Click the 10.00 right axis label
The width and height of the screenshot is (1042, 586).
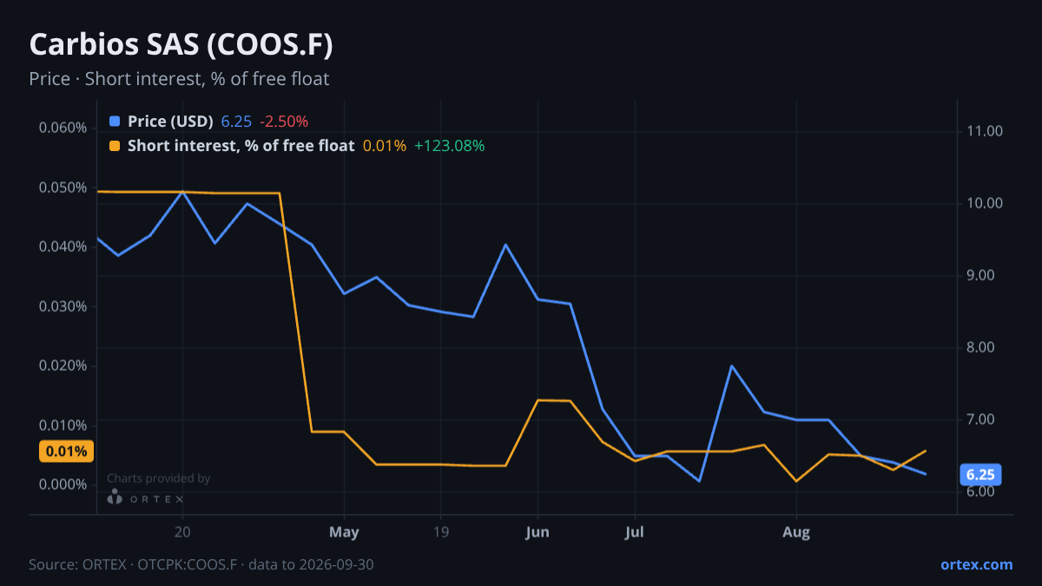[984, 203]
